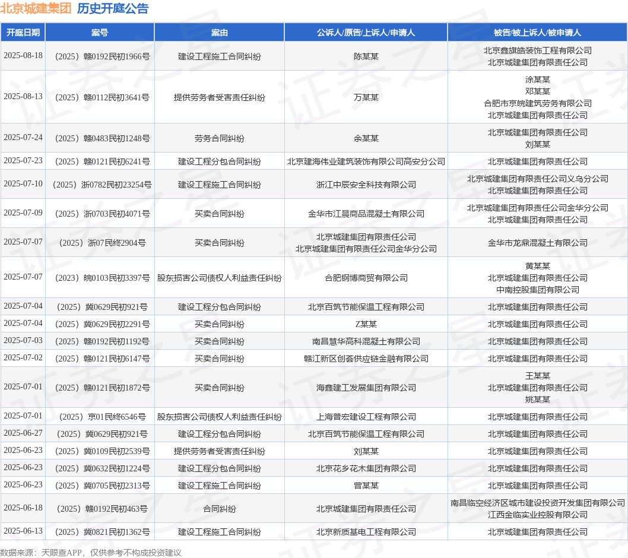Click plaintiff 海鑫建工发展集团有限公司
The image size is (628, 558).
[x=366, y=388]
